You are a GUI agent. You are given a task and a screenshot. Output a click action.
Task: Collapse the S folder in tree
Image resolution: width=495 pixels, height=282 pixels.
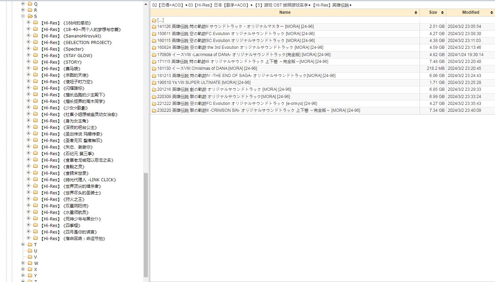pos(23,16)
